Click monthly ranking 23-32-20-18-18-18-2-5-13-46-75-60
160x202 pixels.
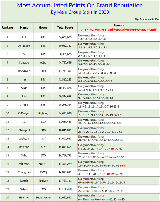pos(100,132)
